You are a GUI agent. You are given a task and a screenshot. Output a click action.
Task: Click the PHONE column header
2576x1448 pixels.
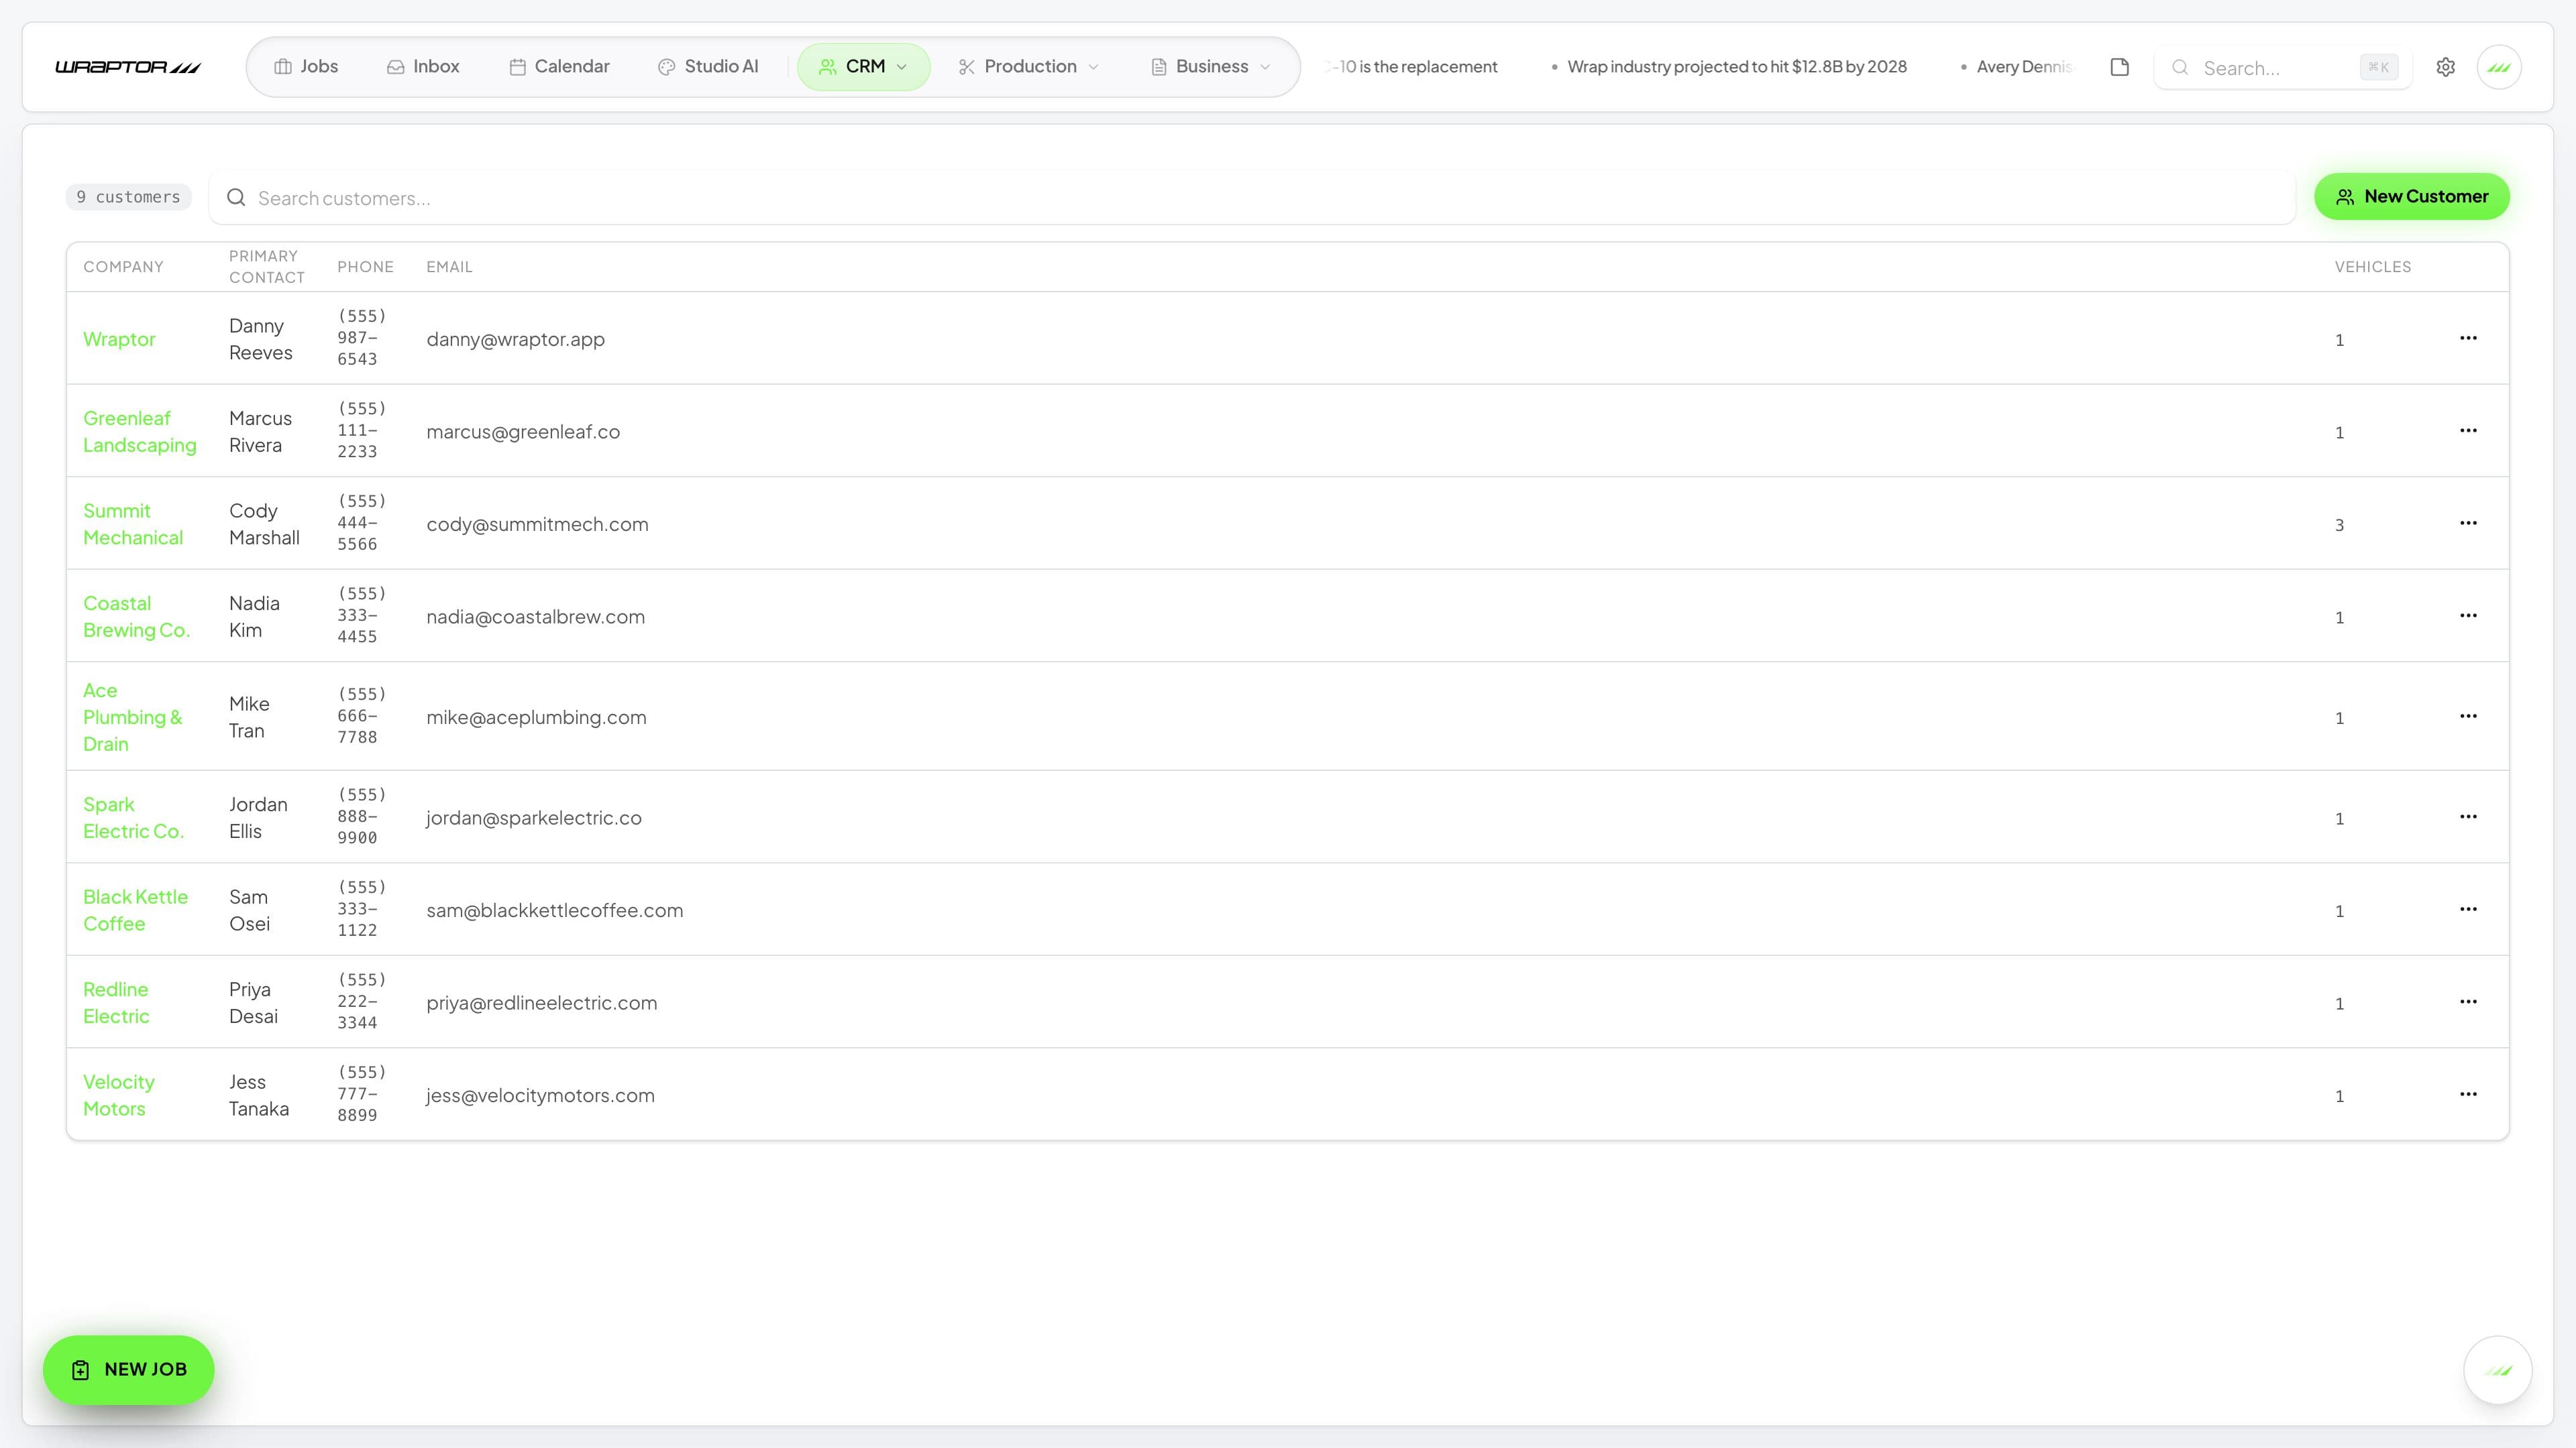point(365,267)
